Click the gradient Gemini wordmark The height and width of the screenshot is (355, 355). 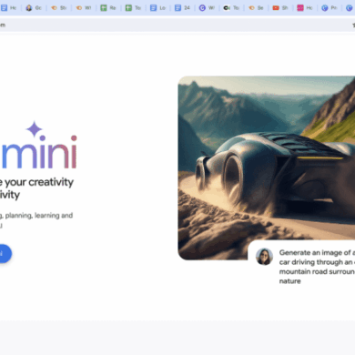(38, 152)
